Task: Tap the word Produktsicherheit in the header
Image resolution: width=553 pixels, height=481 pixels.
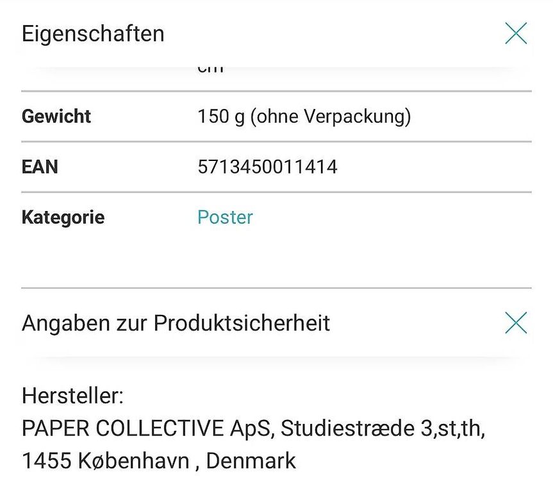Action: pos(242,323)
